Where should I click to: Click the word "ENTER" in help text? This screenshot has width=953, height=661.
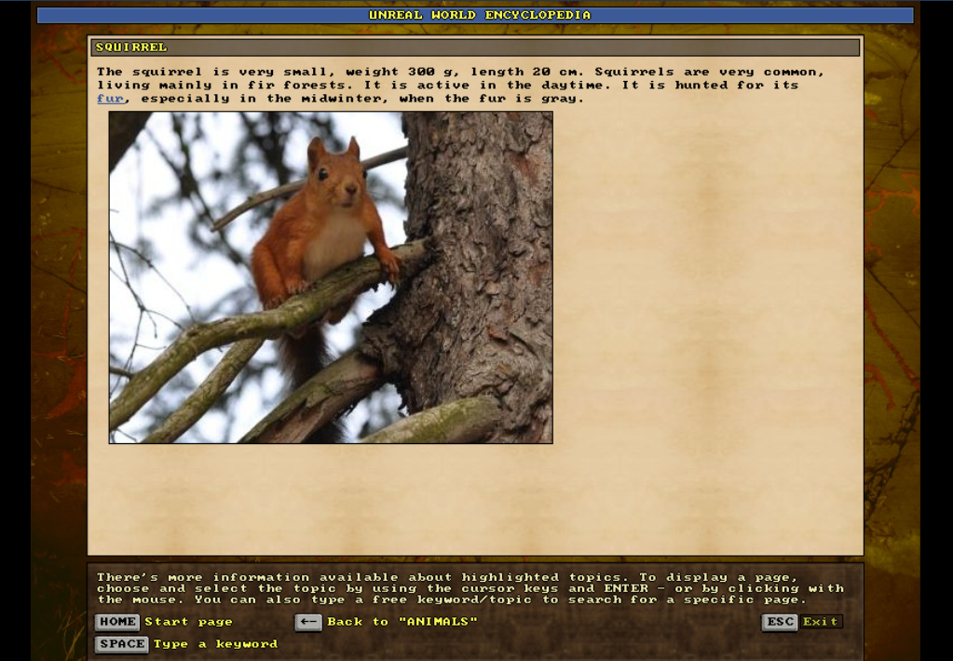pyautogui.click(x=625, y=588)
